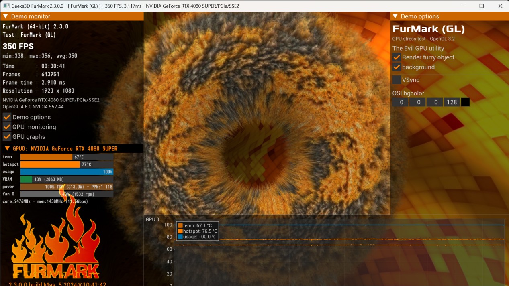Click the VRAM 13% bar
509x286 pixels.
(67, 179)
